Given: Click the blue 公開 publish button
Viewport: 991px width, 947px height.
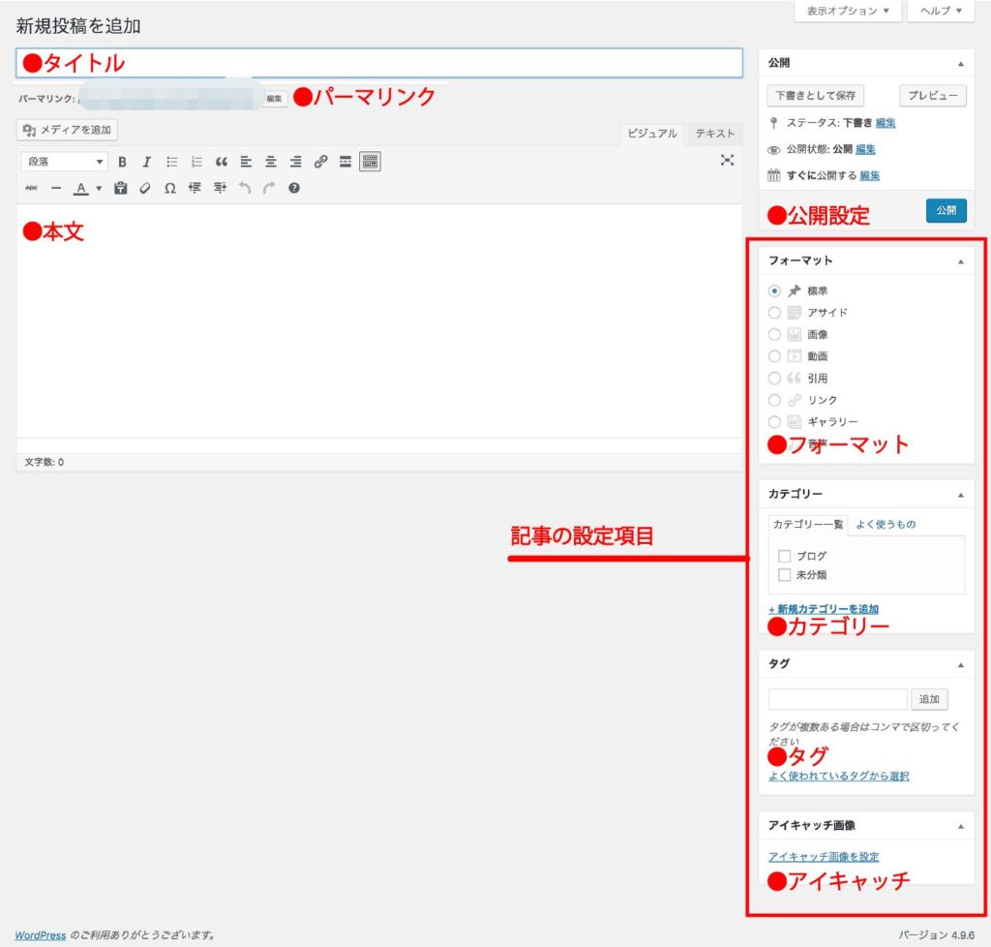Looking at the screenshot, I should tap(946, 210).
